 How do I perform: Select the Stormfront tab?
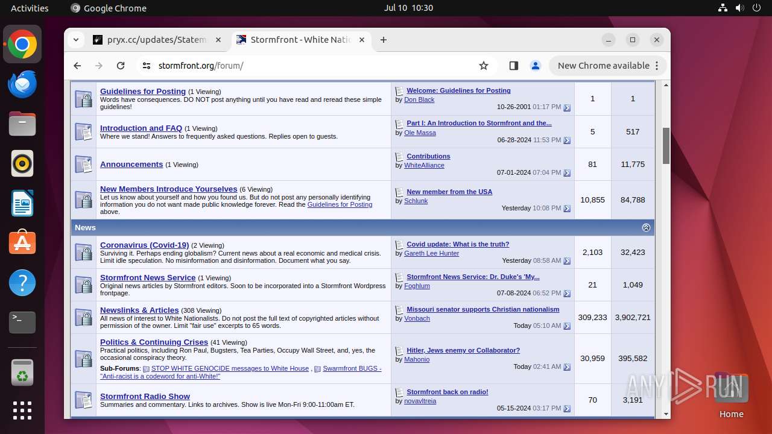click(x=300, y=40)
